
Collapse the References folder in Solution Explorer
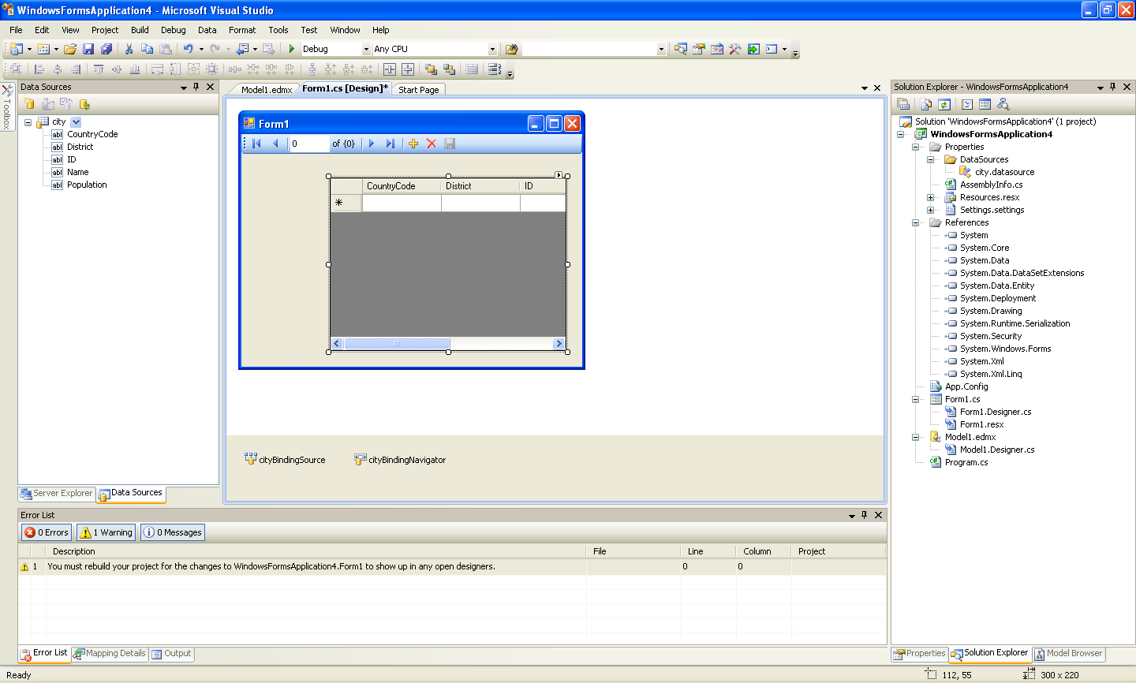(x=916, y=222)
